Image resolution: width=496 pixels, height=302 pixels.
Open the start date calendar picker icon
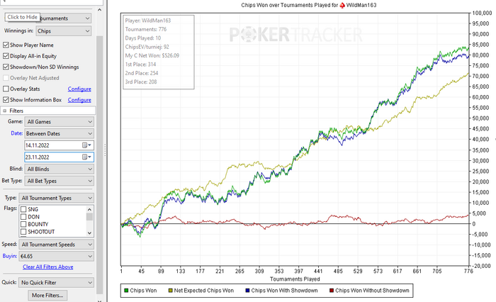click(86, 145)
